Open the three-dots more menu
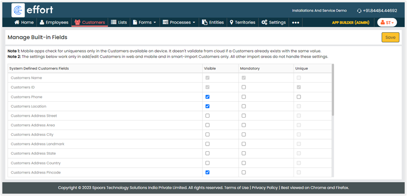 coord(295,22)
